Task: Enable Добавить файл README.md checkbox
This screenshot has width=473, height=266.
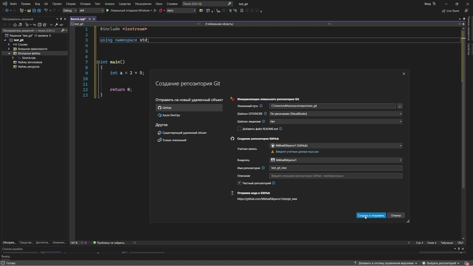Action: tap(239, 129)
